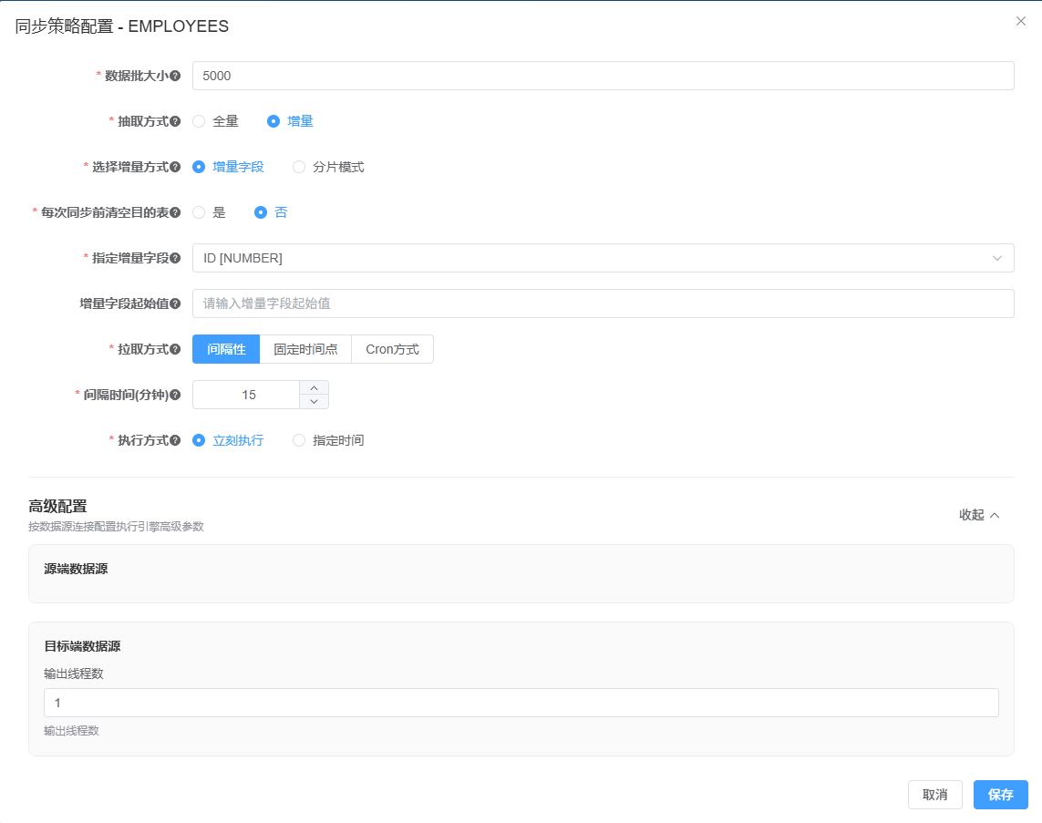Click the 源端数据源 section heading
The height and width of the screenshot is (823, 1042).
[76, 569]
